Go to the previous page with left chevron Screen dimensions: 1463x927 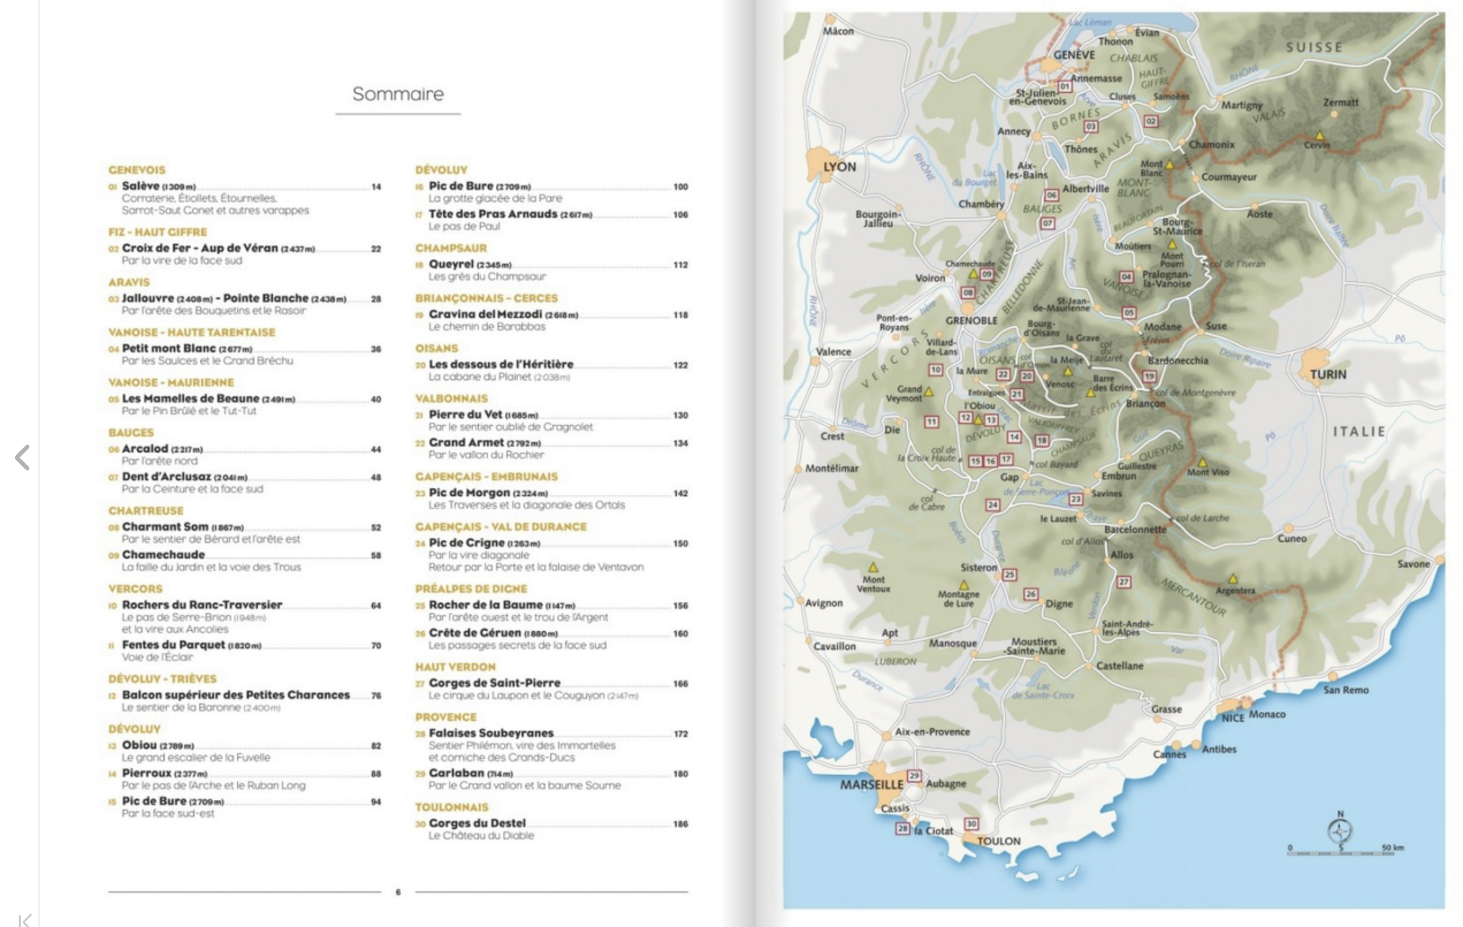point(22,458)
